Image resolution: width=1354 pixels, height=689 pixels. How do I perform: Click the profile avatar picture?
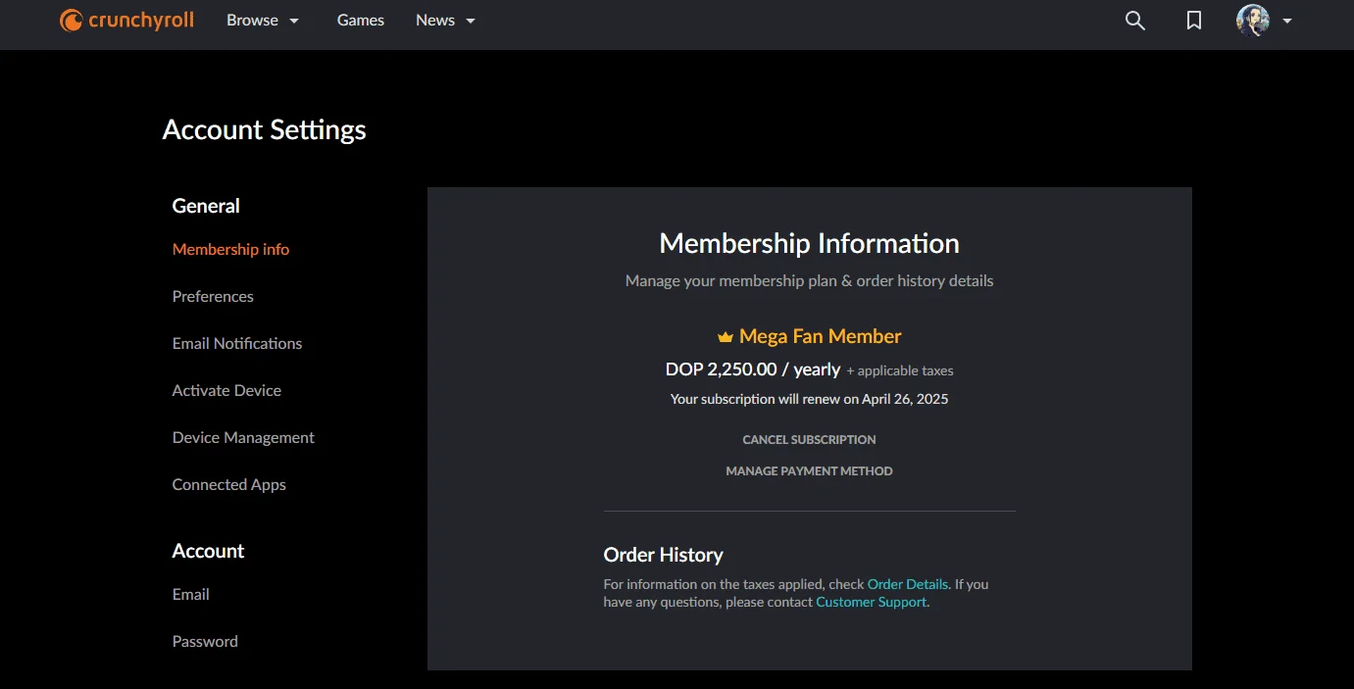pyautogui.click(x=1253, y=21)
